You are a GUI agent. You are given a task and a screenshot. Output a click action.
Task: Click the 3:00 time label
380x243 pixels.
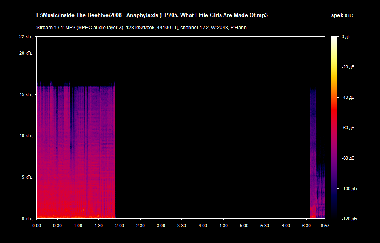click(x=161, y=226)
